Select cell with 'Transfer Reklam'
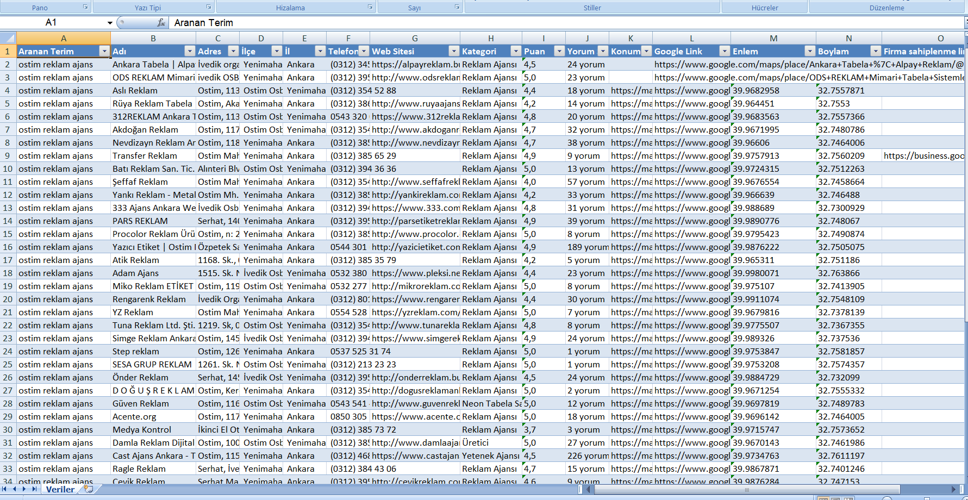This screenshot has height=500, width=968. tap(153, 155)
